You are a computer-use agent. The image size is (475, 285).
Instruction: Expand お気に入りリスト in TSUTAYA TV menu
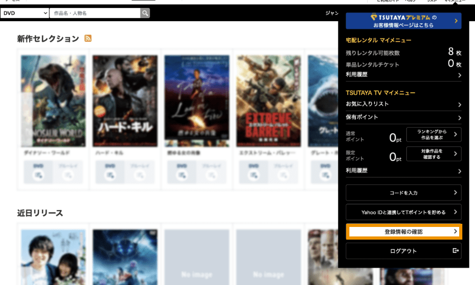pyautogui.click(x=403, y=104)
